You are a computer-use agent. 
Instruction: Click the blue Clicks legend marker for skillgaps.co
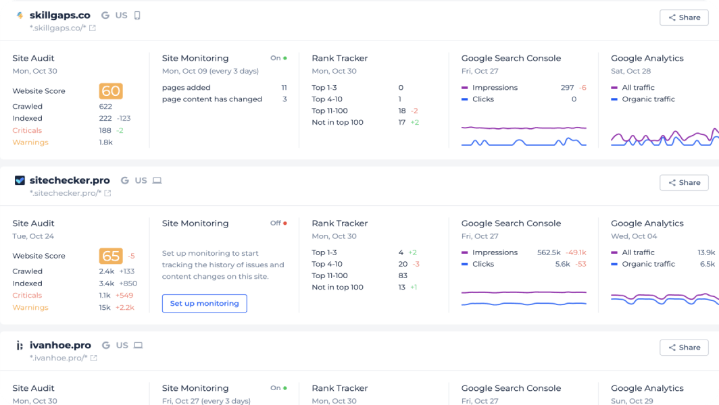(x=464, y=99)
